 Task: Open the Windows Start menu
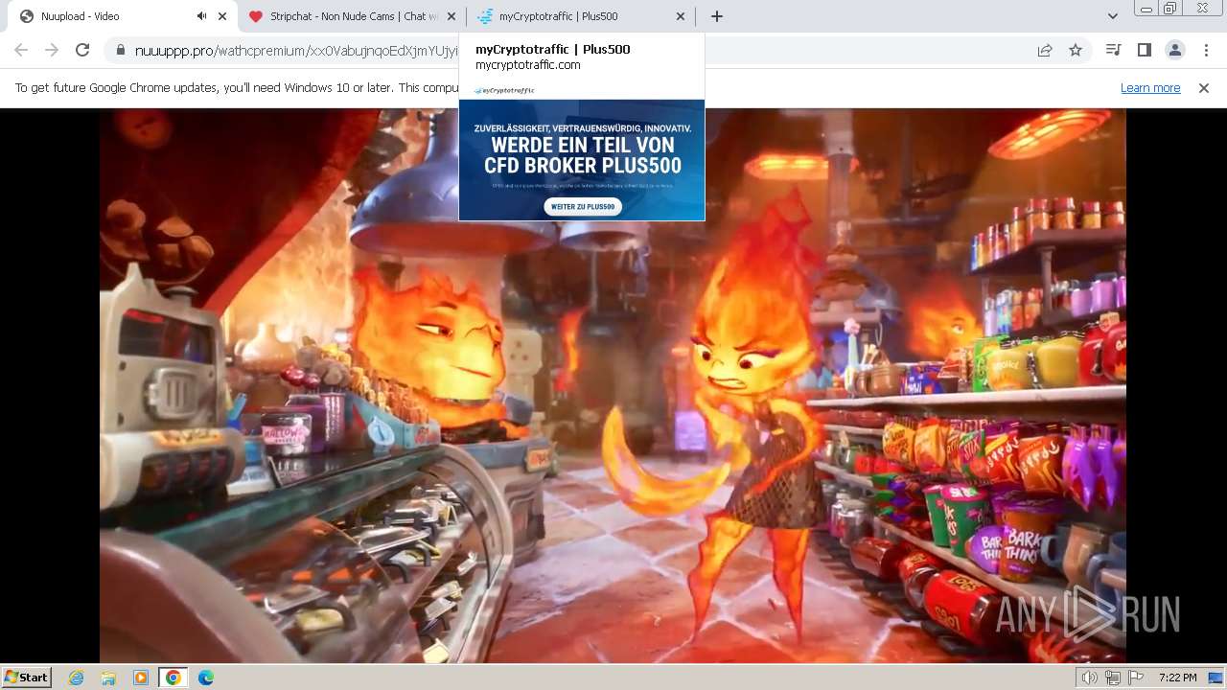tap(27, 678)
